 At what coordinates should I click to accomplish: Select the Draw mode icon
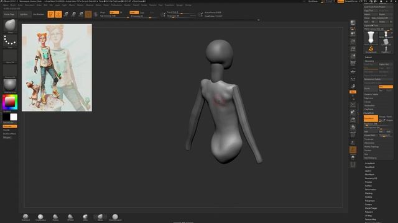(58, 14)
